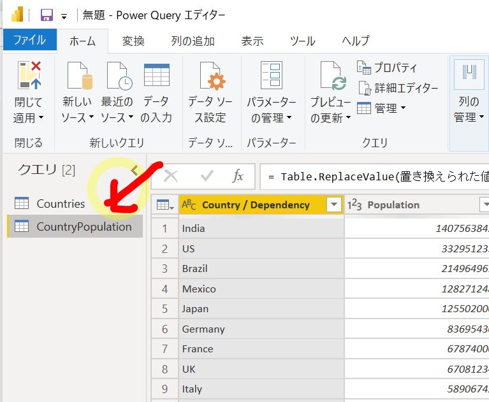The image size is (489, 402).
Task: Click the 新しいソース icon
Action: 80,75
